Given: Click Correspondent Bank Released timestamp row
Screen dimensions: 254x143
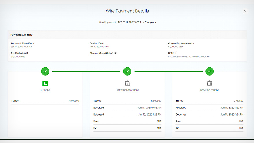Looking at the screenshot, I should click(x=127, y=114).
